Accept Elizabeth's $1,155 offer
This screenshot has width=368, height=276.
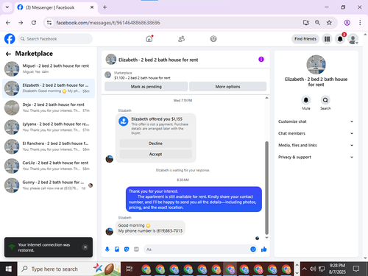(x=155, y=154)
